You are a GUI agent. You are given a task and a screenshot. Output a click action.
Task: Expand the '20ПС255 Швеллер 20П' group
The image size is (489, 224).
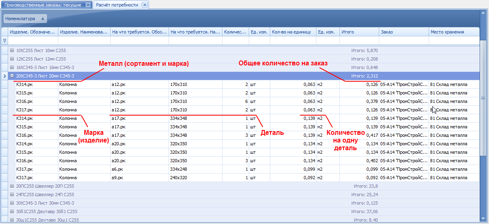[x=12, y=186]
